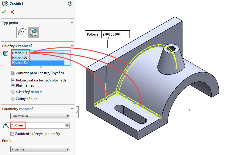Click the conical boss hole on the model
The width and height of the screenshot is (228, 155).
point(172,49)
